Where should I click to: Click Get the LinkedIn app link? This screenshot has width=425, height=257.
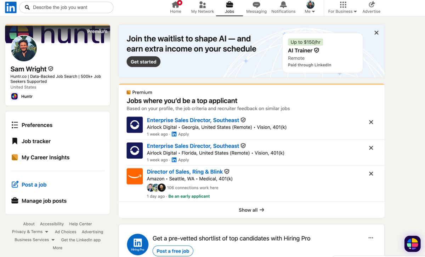[81, 240]
